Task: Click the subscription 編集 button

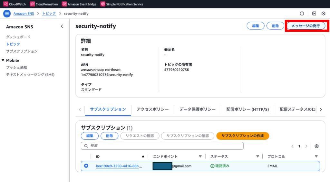Action: point(90,136)
